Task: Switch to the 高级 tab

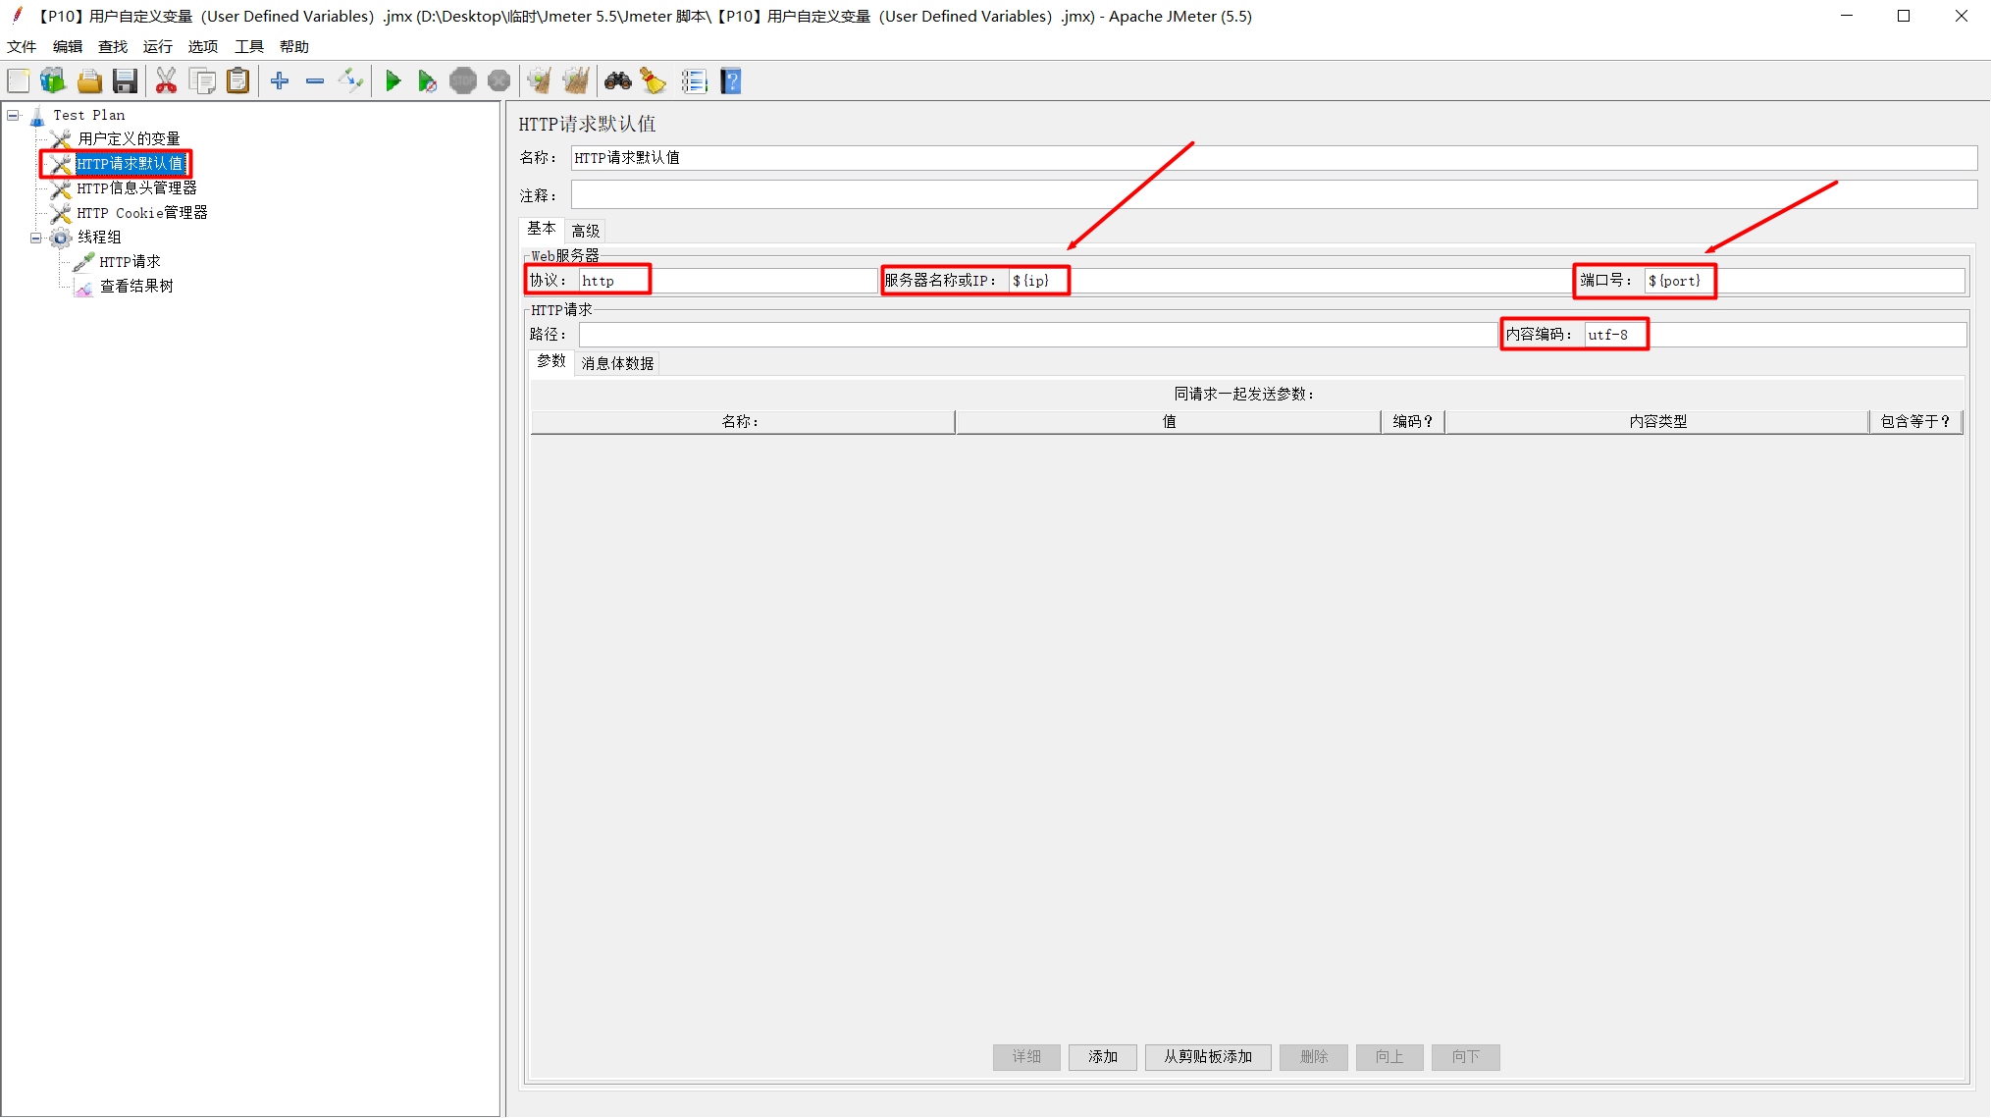Action: [586, 231]
